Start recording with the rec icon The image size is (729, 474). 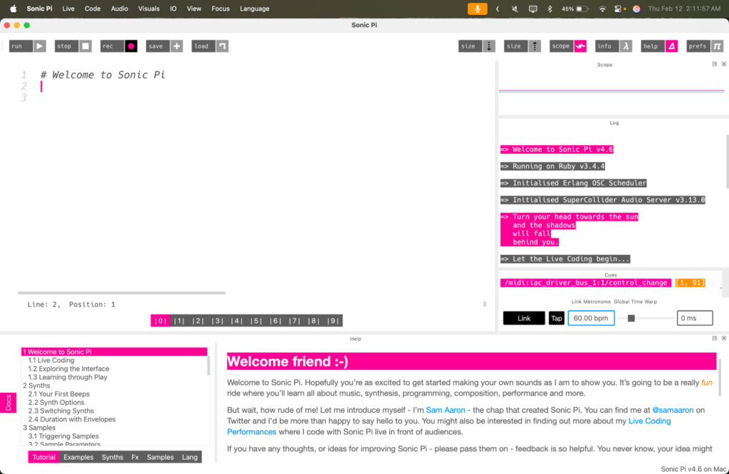click(x=131, y=46)
